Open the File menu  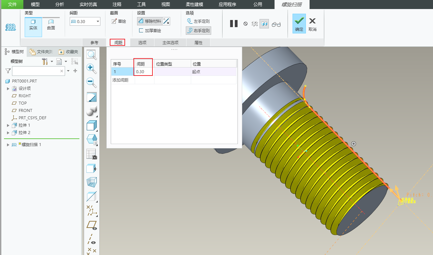coord(12,4)
